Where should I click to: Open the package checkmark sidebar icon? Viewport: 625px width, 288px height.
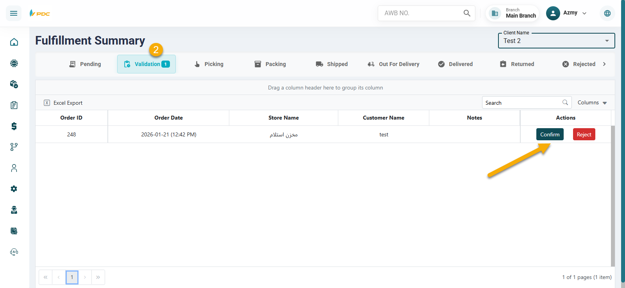pos(14,84)
